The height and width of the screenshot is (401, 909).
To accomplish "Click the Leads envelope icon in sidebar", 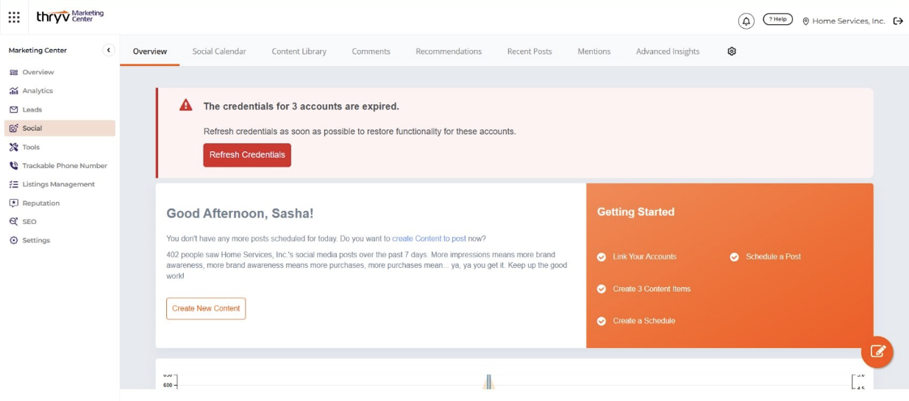I will (x=14, y=109).
